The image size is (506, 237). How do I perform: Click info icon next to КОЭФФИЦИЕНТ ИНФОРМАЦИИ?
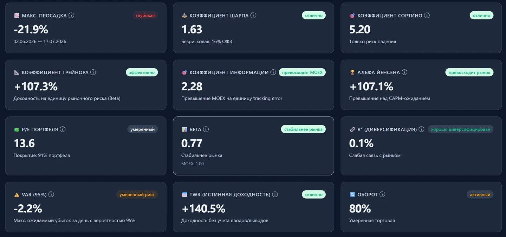pyautogui.click(x=273, y=72)
